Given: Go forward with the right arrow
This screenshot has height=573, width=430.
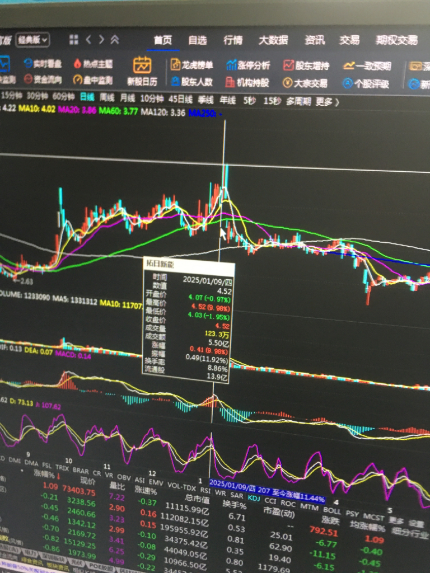Looking at the screenshot, I should click(102, 40).
